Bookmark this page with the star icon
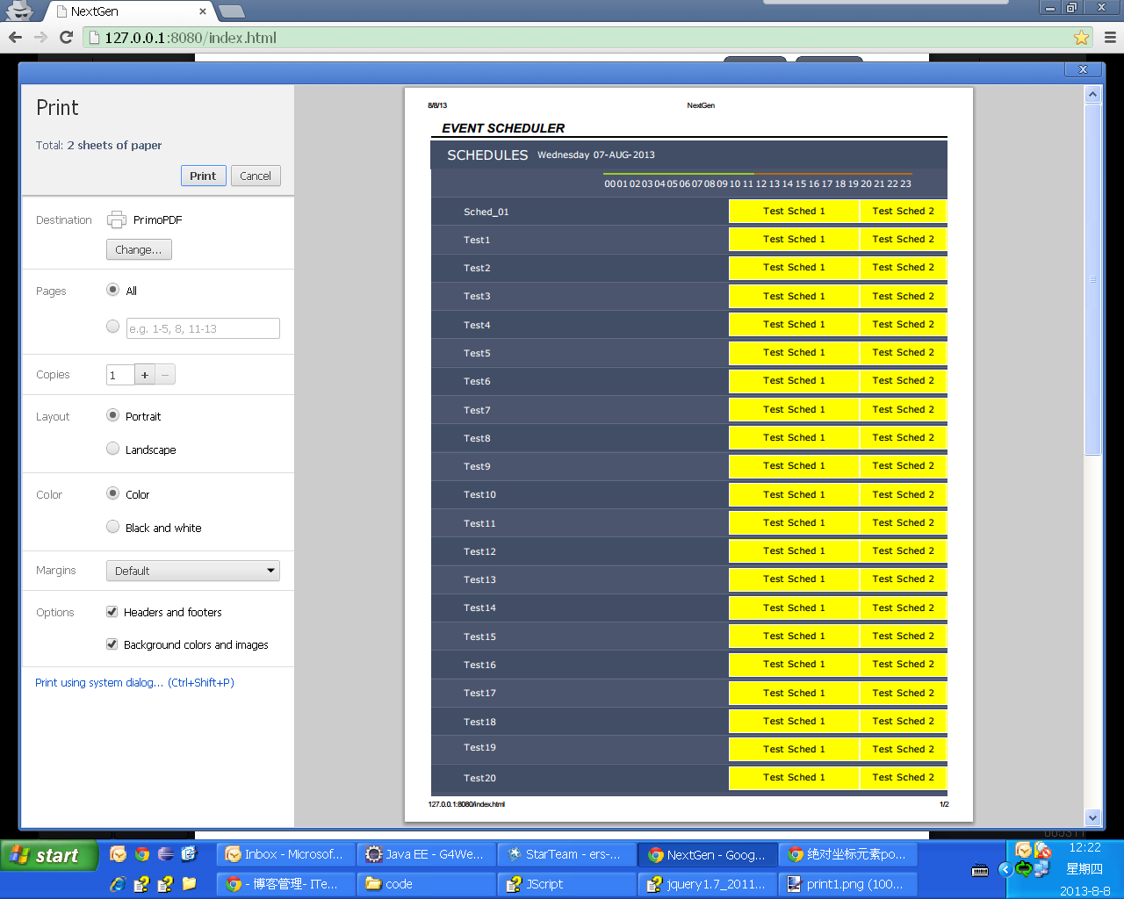This screenshot has width=1124, height=899. pyautogui.click(x=1081, y=38)
